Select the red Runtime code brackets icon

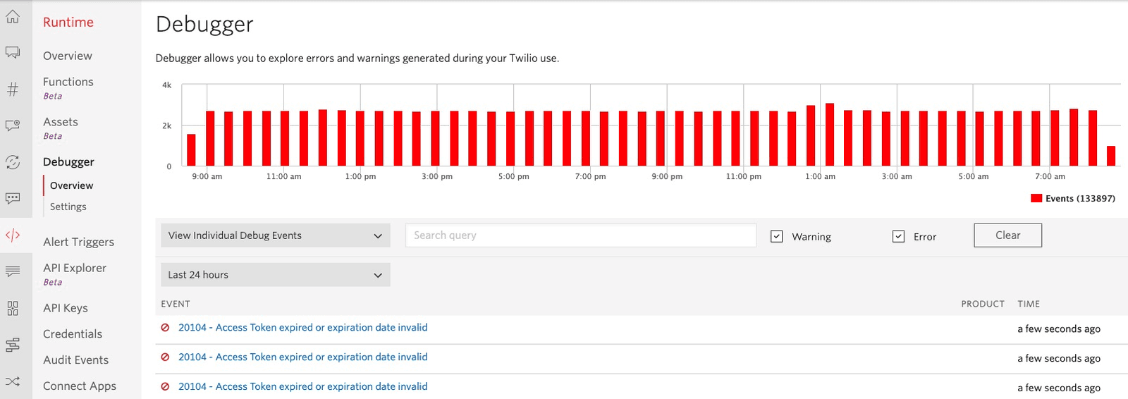pyautogui.click(x=13, y=235)
